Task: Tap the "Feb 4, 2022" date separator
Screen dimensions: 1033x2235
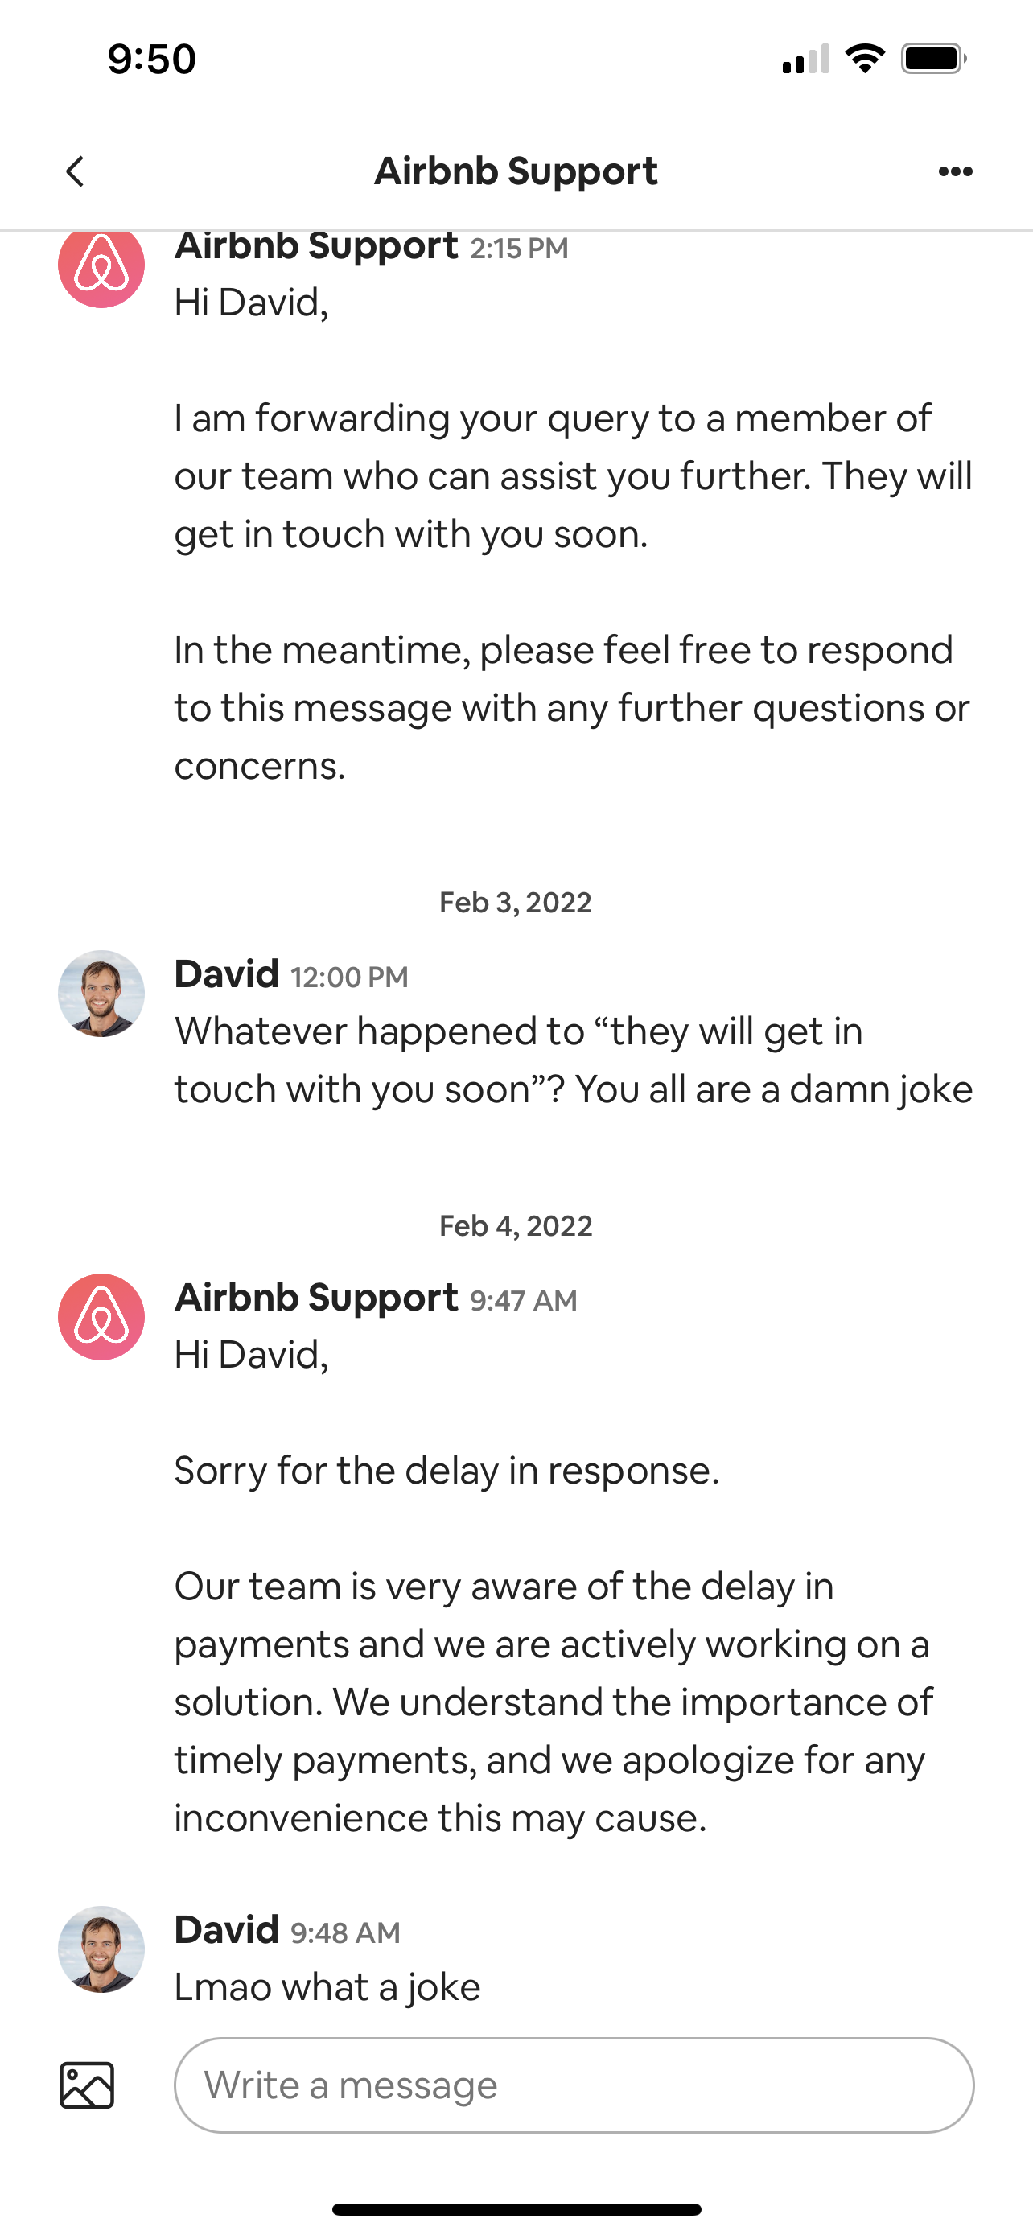Action: coord(516,1226)
